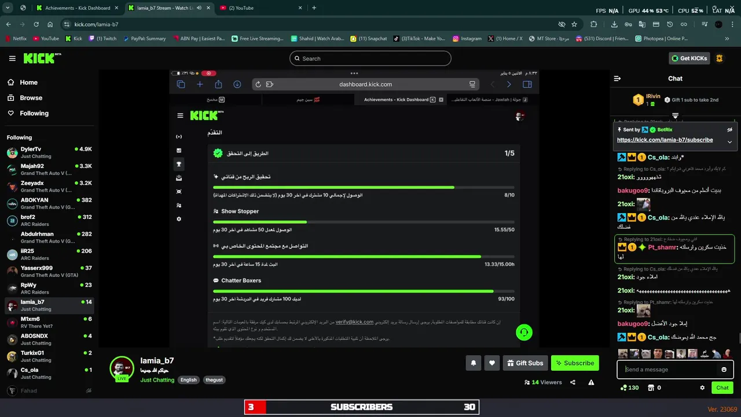Open the browser three-dot menu
The height and width of the screenshot is (417, 741).
point(732,24)
